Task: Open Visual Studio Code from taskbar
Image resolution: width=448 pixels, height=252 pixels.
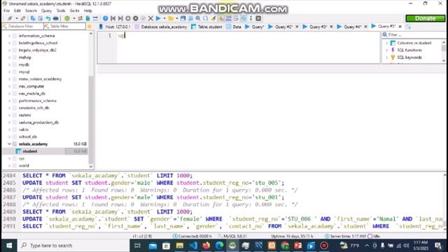Action: (193, 246)
